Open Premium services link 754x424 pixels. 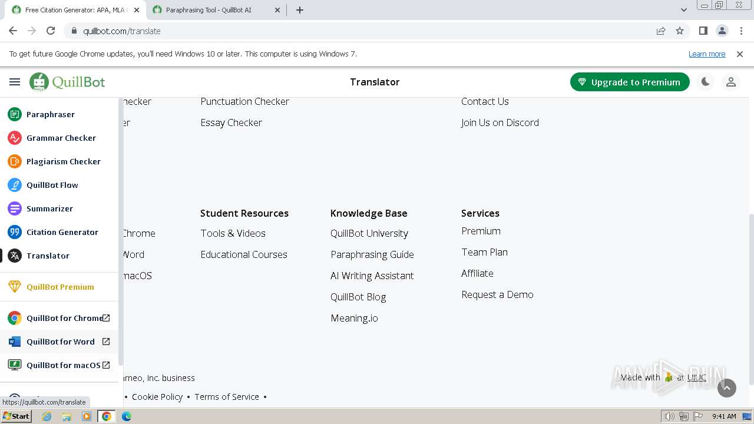(x=481, y=231)
